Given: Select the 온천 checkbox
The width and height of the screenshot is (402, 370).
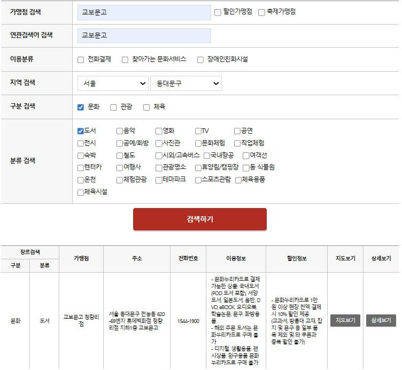Looking at the screenshot, I should tap(81, 180).
